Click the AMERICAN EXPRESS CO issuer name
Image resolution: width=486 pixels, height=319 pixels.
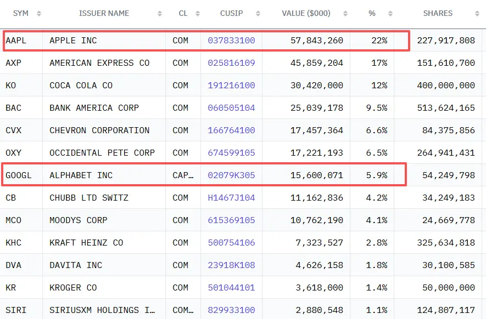point(99,63)
